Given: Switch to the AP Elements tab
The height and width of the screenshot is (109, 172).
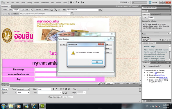Looking at the screenshot, I should click(x=155, y=14).
